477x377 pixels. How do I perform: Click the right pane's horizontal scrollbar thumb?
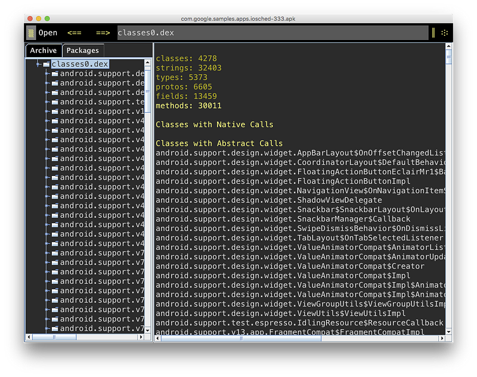(241, 338)
